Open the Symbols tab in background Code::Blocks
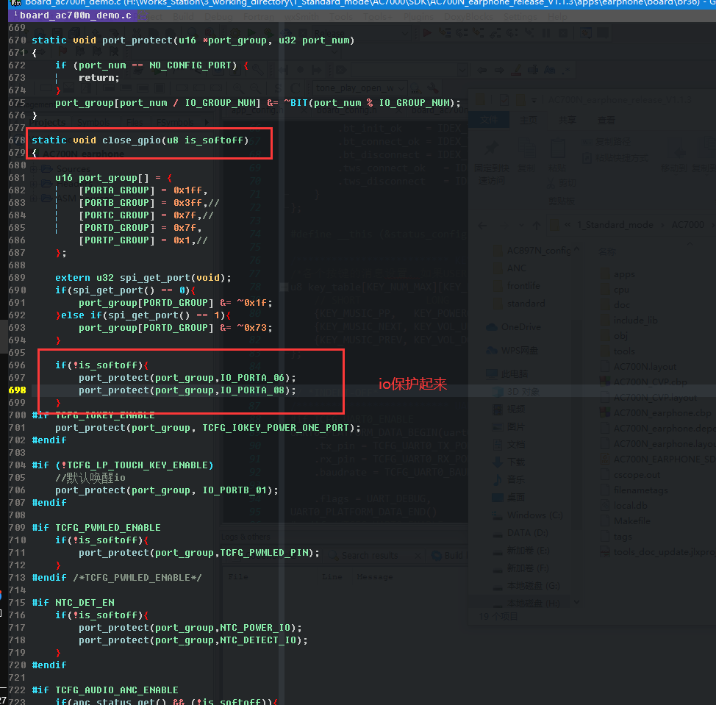 (x=93, y=122)
